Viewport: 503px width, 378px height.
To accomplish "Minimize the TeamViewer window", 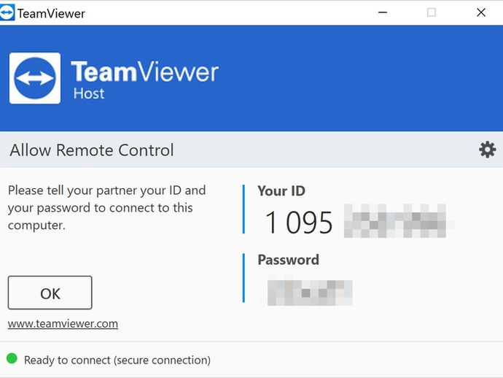I will click(x=383, y=12).
